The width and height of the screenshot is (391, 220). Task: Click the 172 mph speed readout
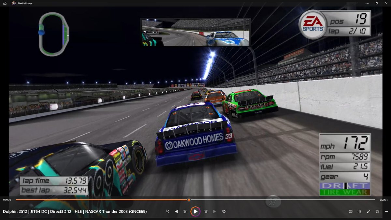(x=356, y=143)
